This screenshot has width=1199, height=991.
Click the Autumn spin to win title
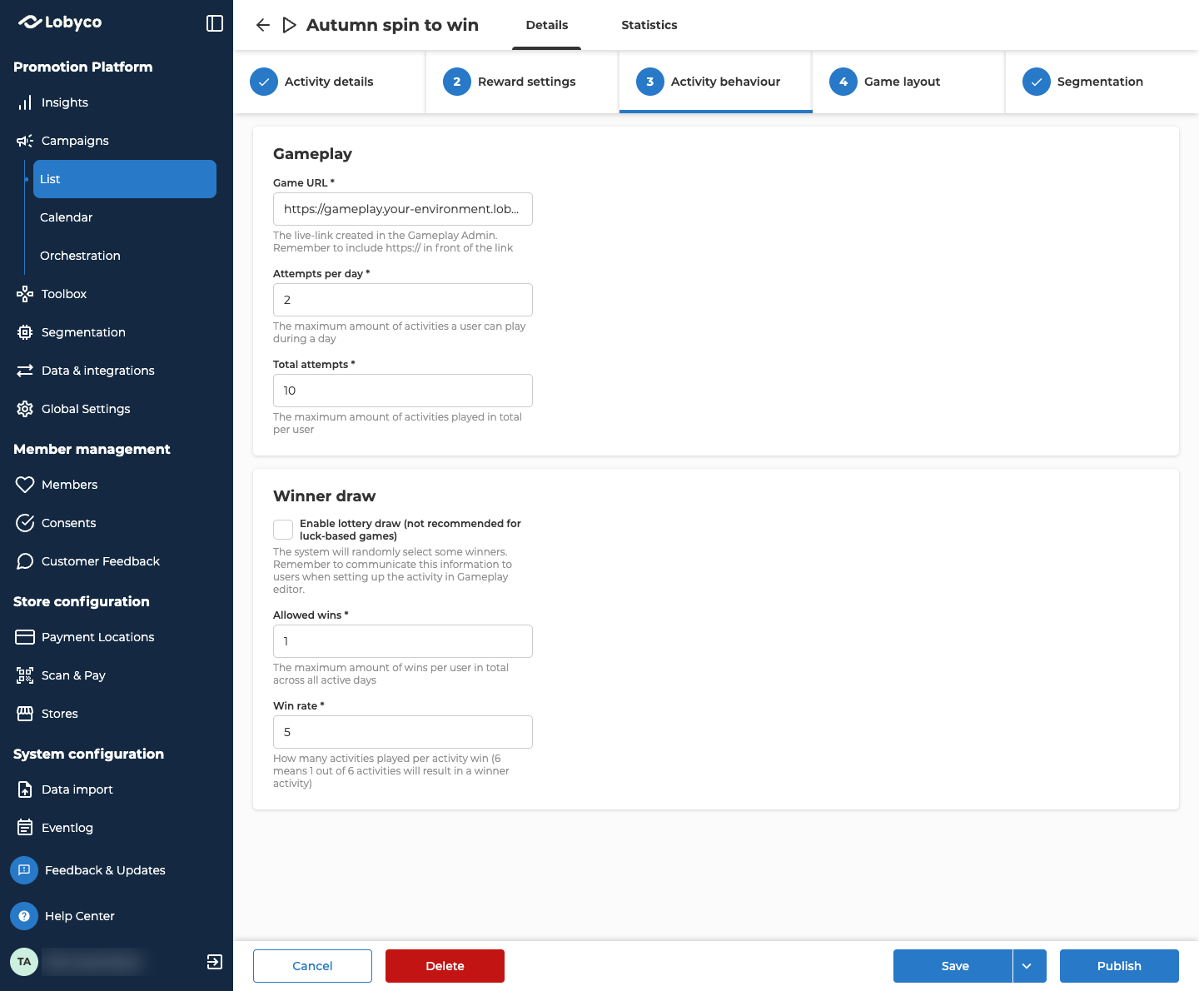pyautogui.click(x=392, y=25)
